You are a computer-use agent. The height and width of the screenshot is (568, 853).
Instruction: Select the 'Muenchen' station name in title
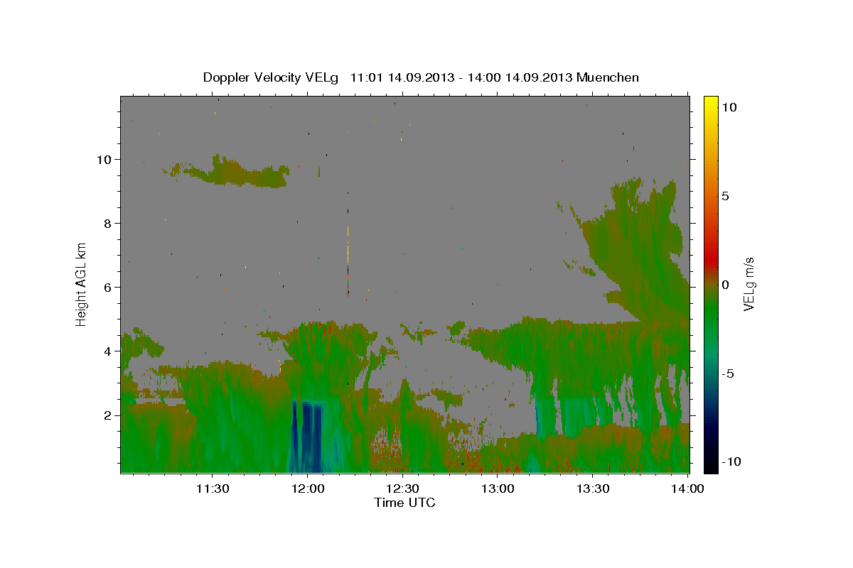[x=608, y=77]
